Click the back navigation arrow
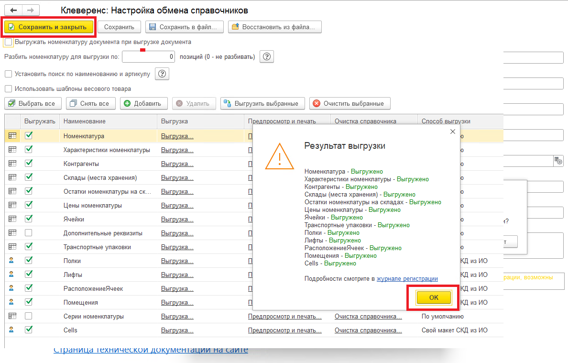This screenshot has height=363, width=568. pos(13,10)
